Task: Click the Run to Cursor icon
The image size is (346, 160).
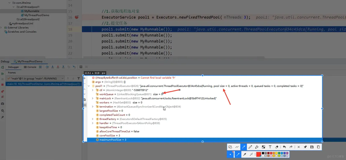Action: [74, 67]
